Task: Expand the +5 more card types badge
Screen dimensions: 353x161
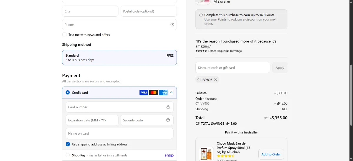Action: tap(171, 93)
